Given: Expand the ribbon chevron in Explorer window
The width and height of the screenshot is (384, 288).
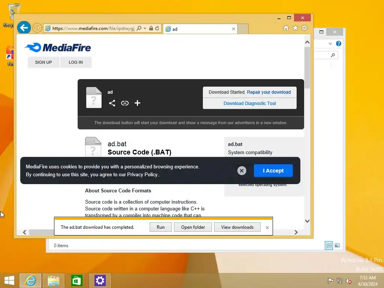Looking at the screenshot, I should click(x=330, y=43).
